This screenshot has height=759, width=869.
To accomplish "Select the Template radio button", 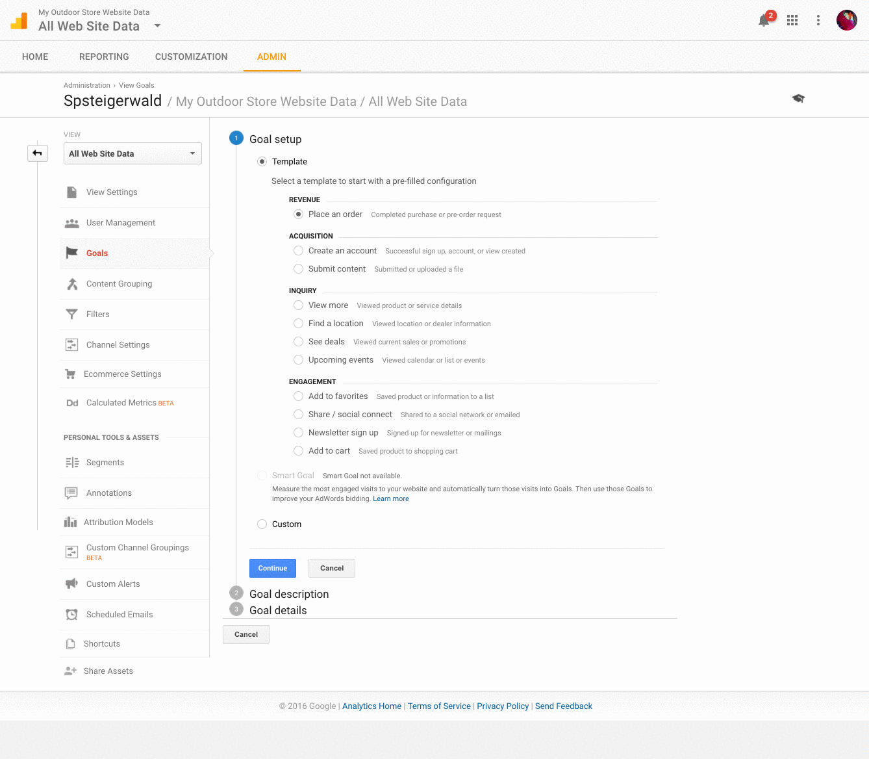I will 262,162.
